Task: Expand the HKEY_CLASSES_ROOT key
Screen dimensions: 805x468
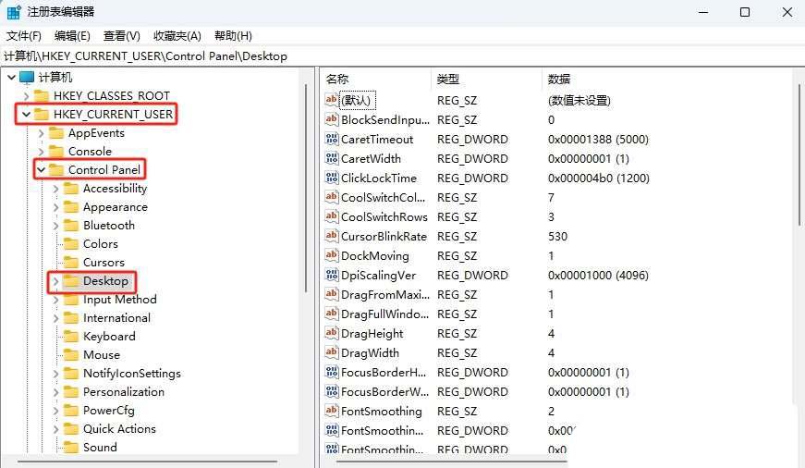Action: [26, 96]
